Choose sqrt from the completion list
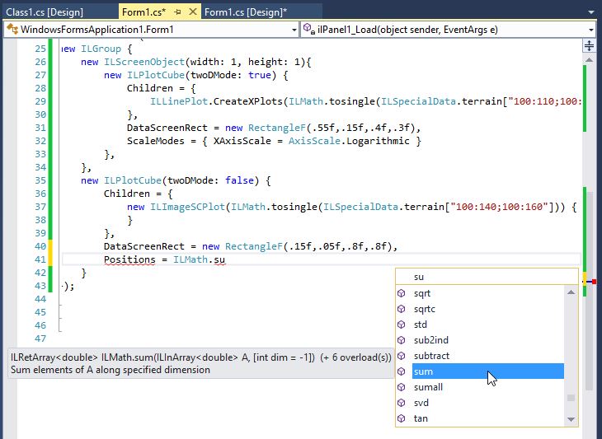602x439 pixels. [x=488, y=293]
